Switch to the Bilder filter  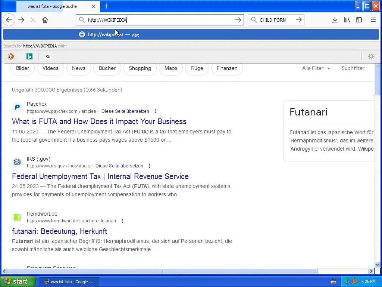click(22, 68)
